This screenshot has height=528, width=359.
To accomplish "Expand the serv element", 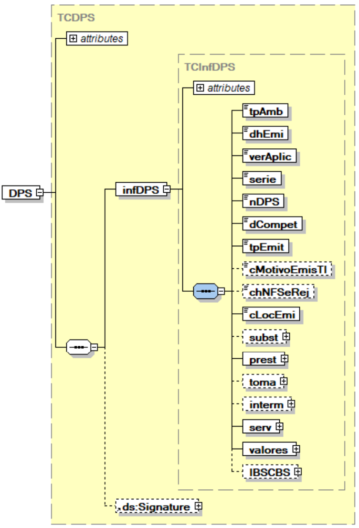I will (x=280, y=426).
